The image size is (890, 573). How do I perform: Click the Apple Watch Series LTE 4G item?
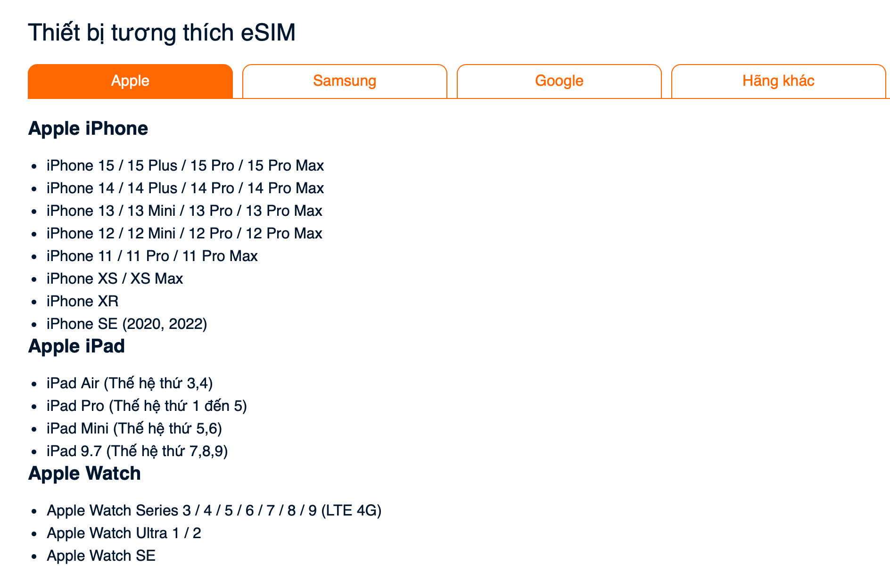point(214,510)
